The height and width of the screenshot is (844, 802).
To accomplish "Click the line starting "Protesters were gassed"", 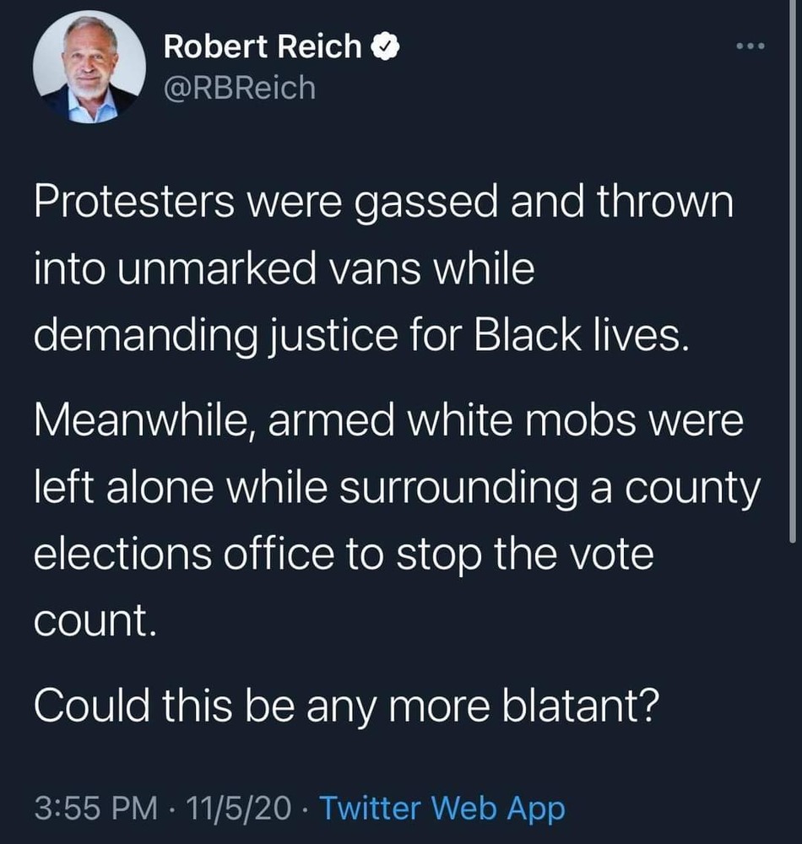I will (384, 205).
